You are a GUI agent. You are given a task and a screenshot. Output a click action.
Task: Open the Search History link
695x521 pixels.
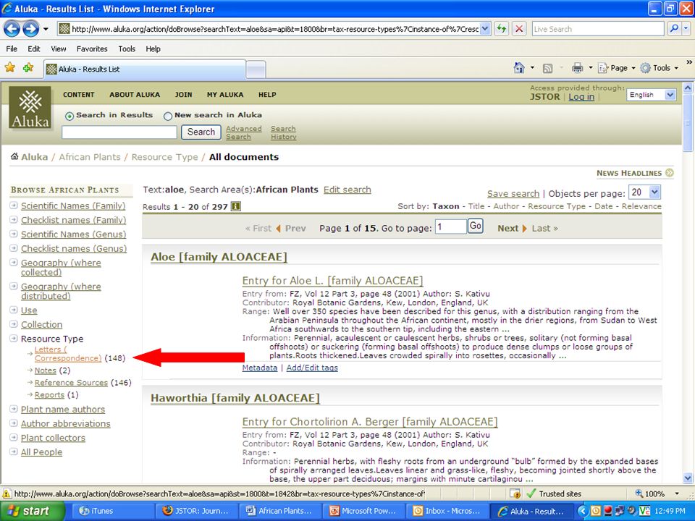coord(283,132)
